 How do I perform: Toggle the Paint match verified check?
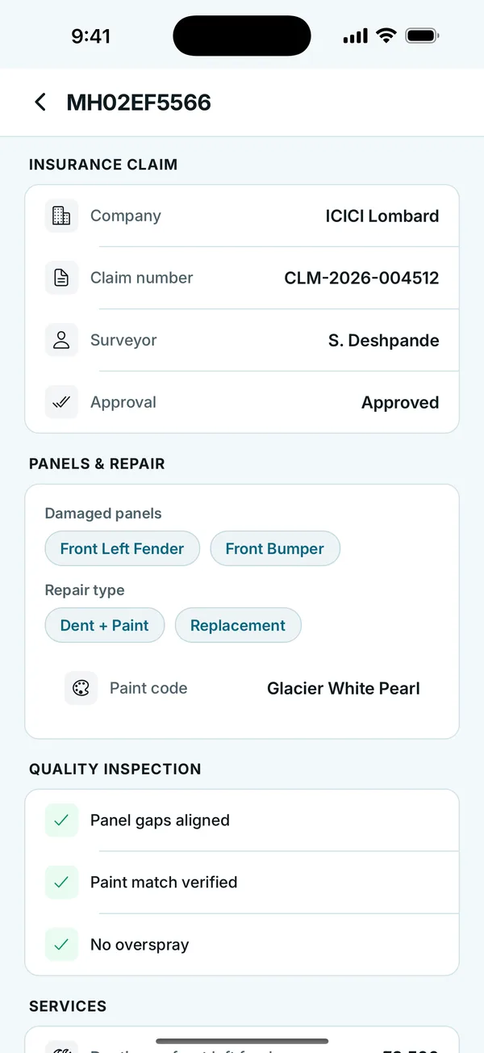click(x=61, y=883)
